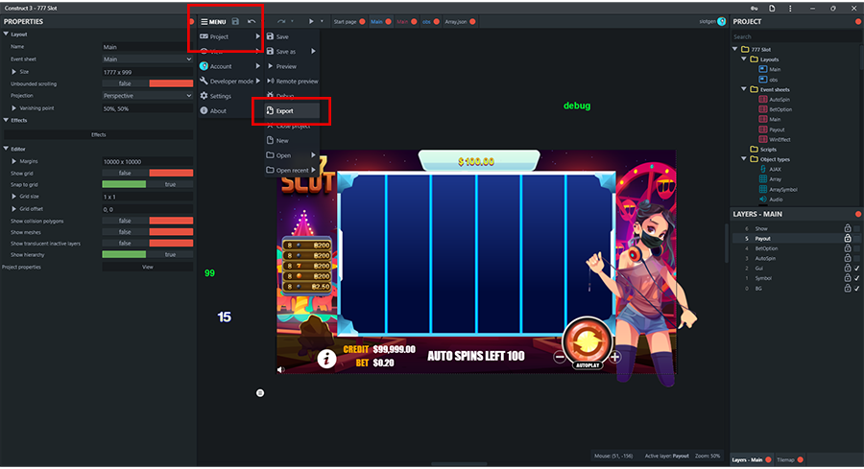Open the Projection dropdown
The image size is (864, 469).
148,95
